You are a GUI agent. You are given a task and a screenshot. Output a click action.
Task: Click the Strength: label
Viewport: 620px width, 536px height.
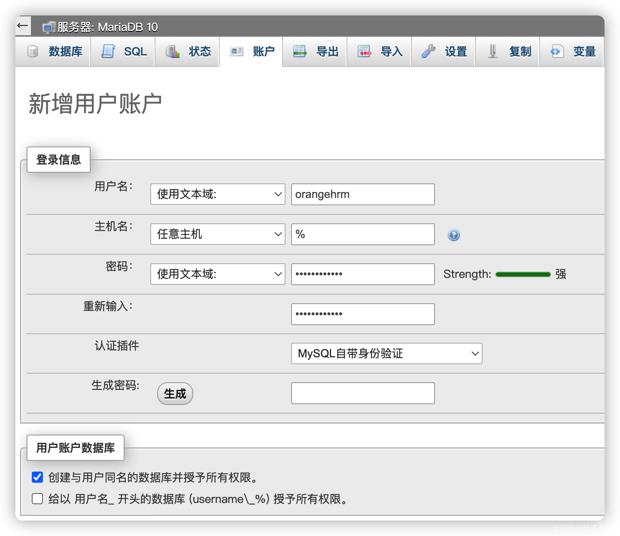(467, 274)
